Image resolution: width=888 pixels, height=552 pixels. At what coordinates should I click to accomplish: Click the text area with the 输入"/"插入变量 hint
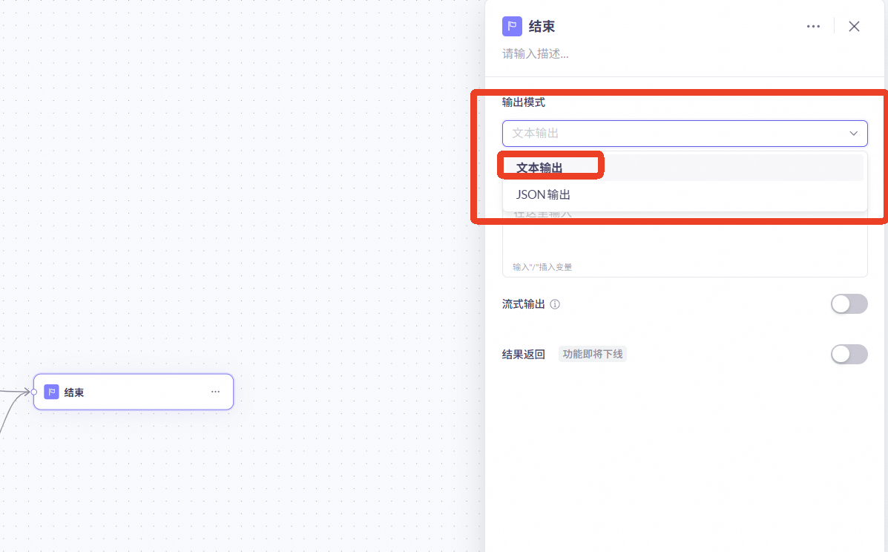[685, 245]
